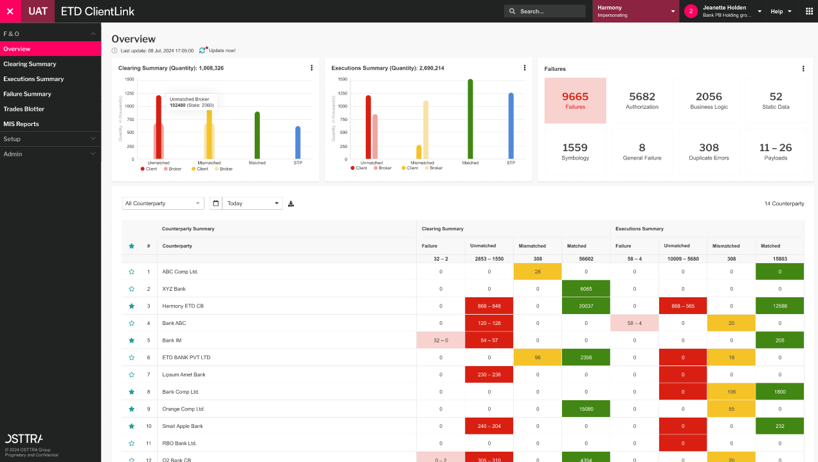Toggle favorite star for Orange Comp Ltd.
This screenshot has height=462, width=818.
132,409
